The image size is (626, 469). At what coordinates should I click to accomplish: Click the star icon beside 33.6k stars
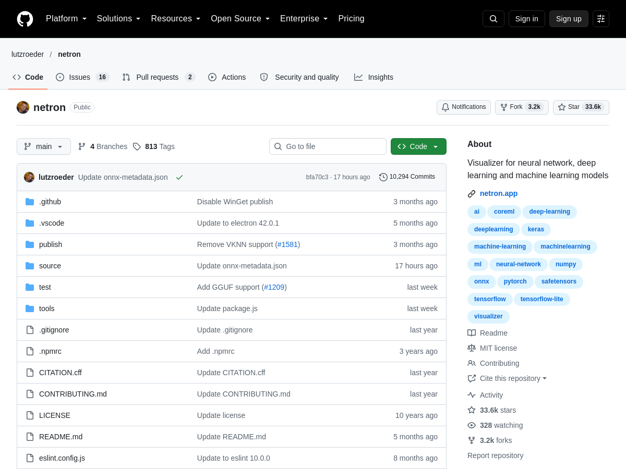(472, 410)
